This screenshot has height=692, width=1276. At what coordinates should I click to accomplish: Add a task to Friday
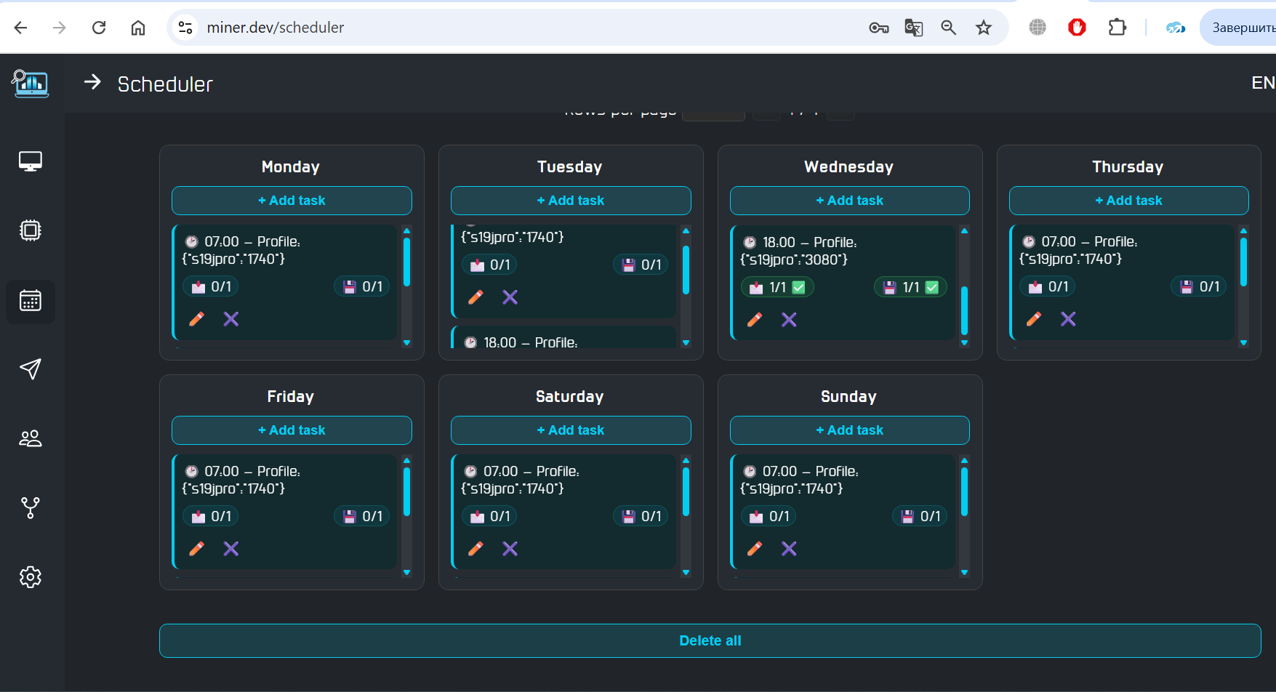coord(292,430)
